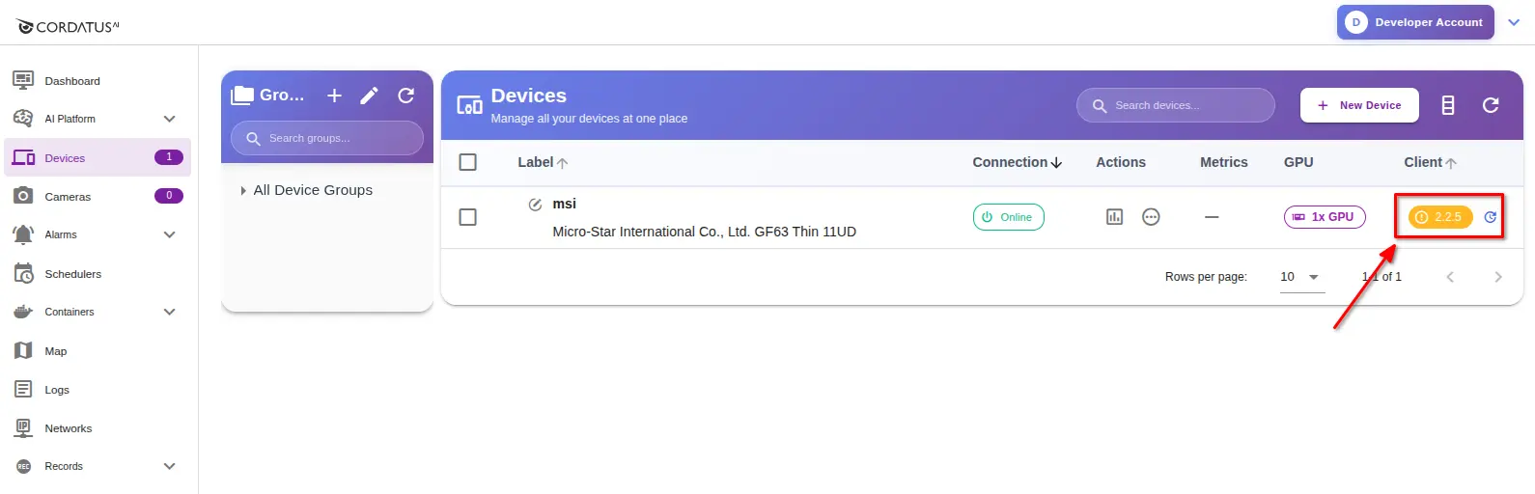The image size is (1535, 494).
Task: Focus the Search groups field
Action: 327,138
